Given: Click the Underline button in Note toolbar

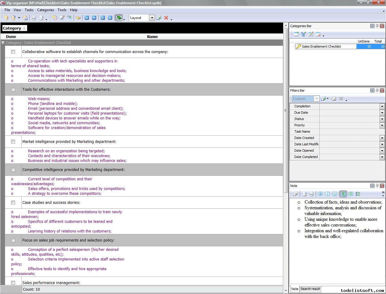Looking at the screenshot, I should [335, 194].
